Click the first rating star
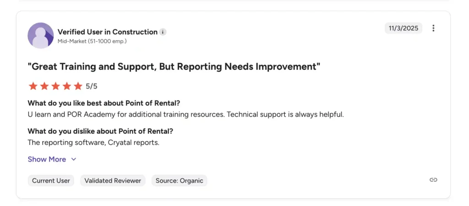Image resolution: width=469 pixels, height=206 pixels. pos(33,86)
